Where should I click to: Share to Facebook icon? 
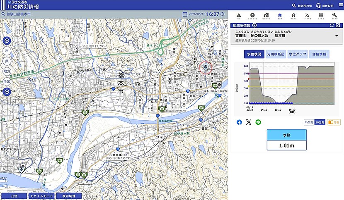[x=240, y=122]
